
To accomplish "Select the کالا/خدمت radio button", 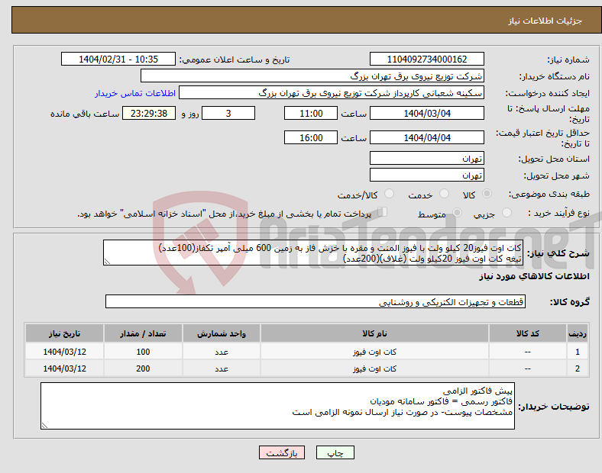I will [x=390, y=194].
